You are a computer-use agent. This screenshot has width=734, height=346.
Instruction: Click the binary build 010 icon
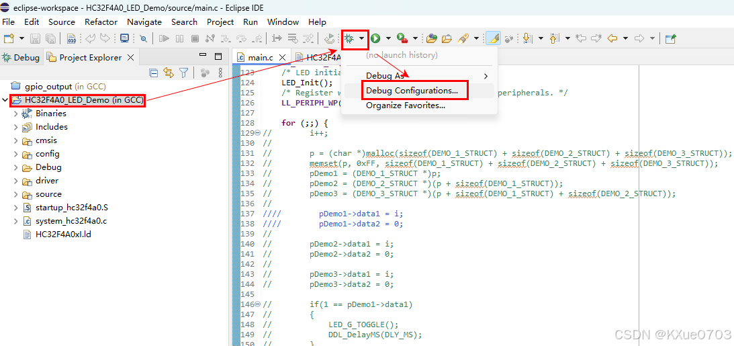[x=72, y=38]
